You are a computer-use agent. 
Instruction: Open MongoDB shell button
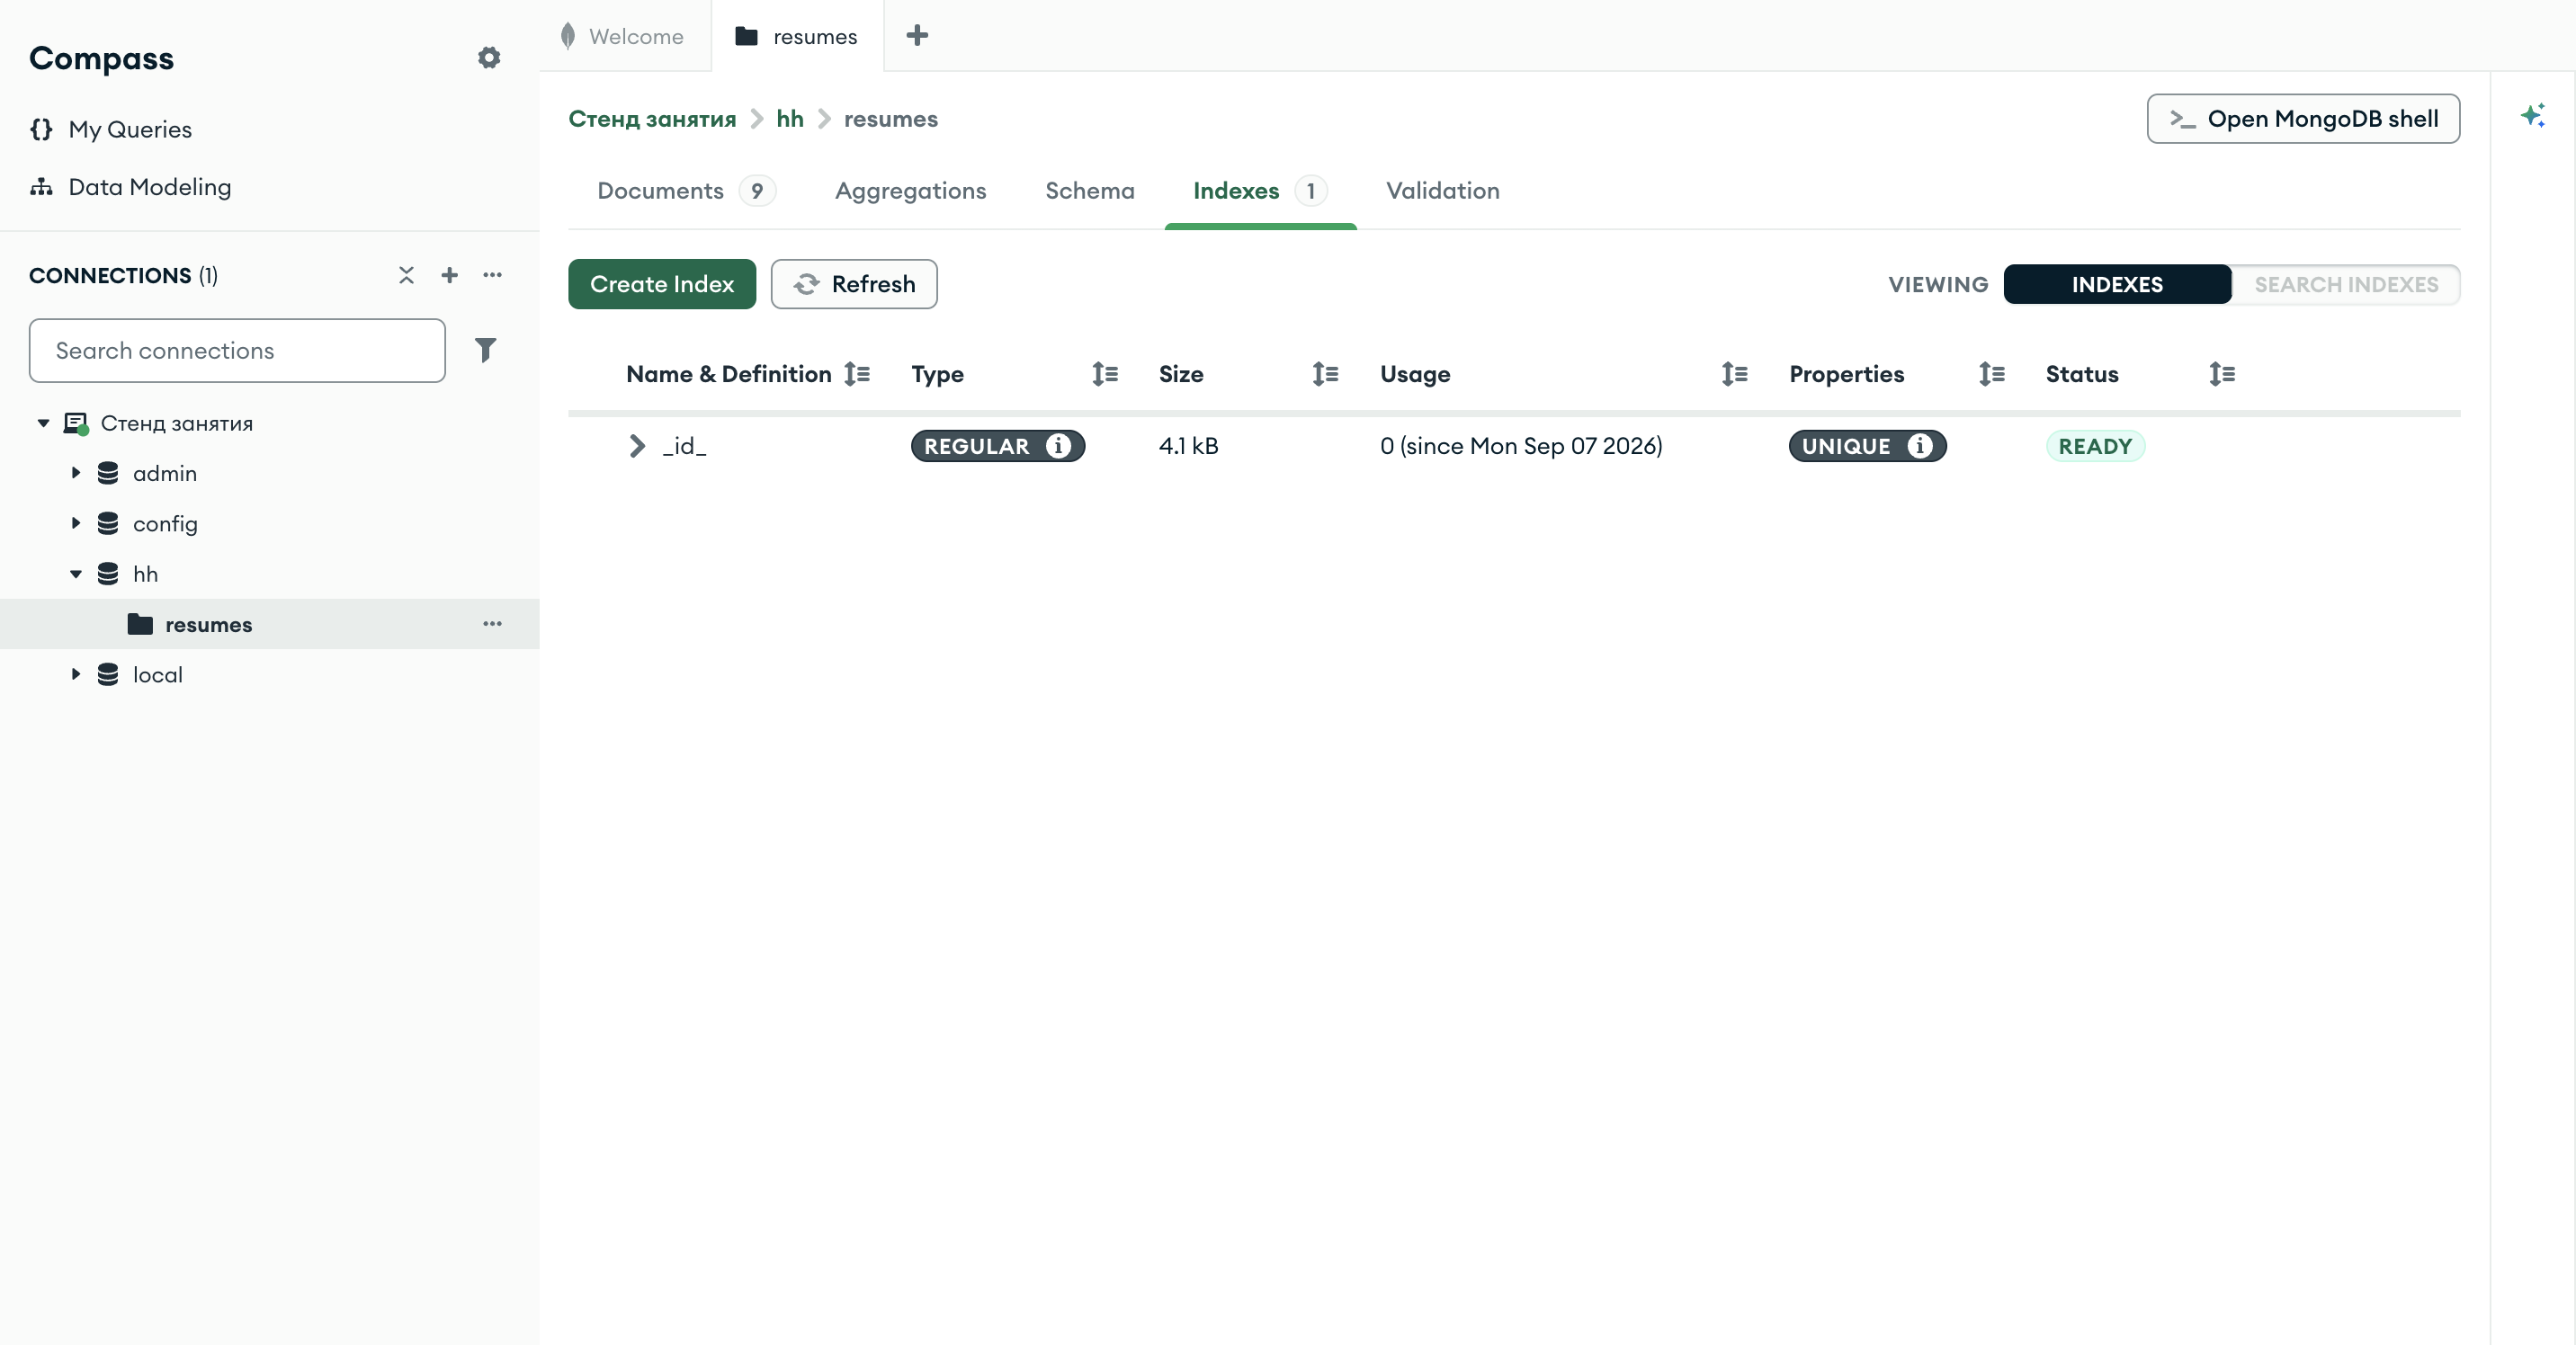2303,119
